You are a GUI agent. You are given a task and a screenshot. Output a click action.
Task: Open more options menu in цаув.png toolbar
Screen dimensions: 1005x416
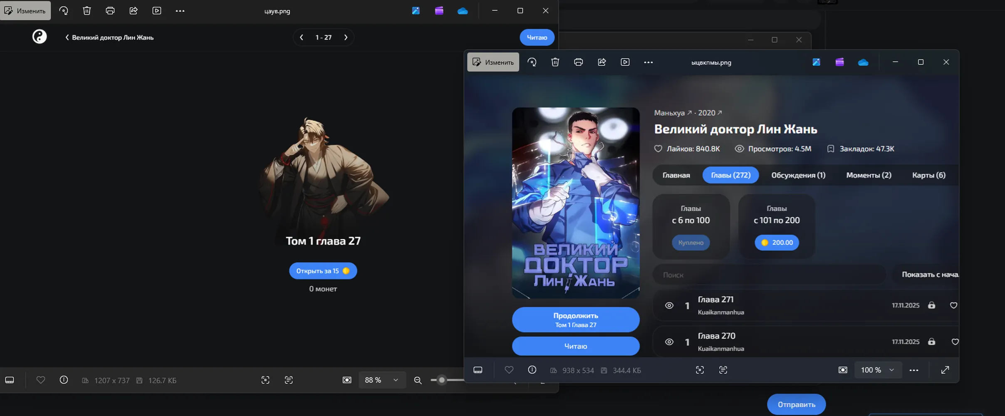180,11
